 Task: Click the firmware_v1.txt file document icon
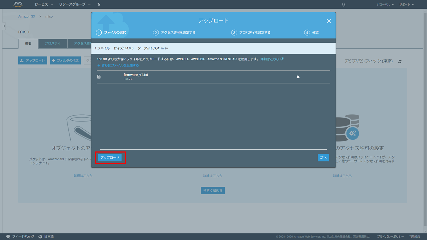point(99,77)
